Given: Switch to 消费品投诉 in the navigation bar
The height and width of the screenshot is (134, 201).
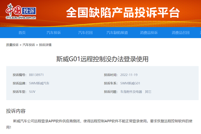Looking at the screenshot, I should (x=149, y=33).
